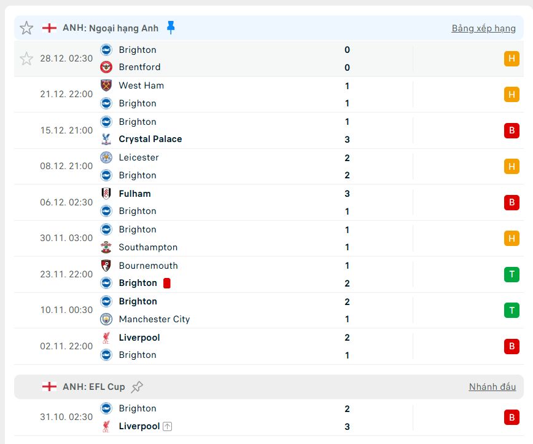Click the Southampton club crest
The width and height of the screenshot is (533, 444).
pyautogui.click(x=106, y=247)
